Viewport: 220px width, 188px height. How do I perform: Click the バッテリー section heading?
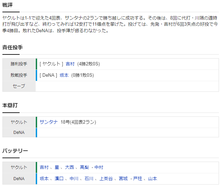[x=15, y=151]
